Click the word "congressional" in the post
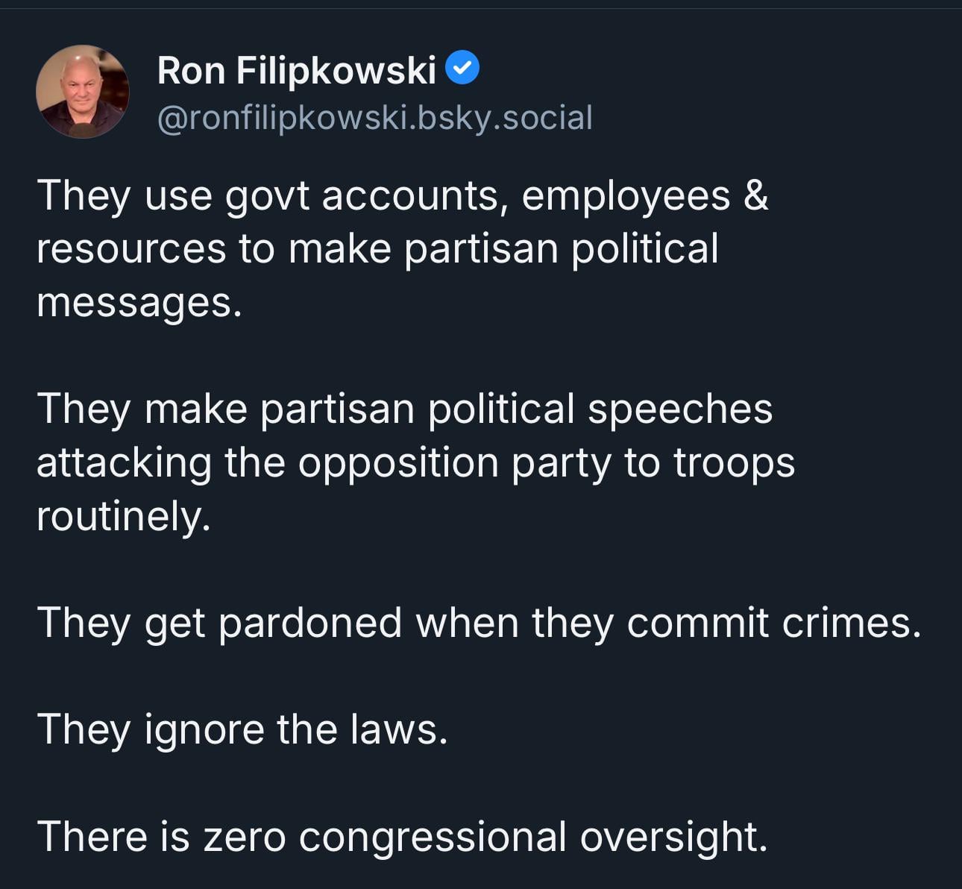The width and height of the screenshot is (962, 889). pyautogui.click(x=433, y=838)
